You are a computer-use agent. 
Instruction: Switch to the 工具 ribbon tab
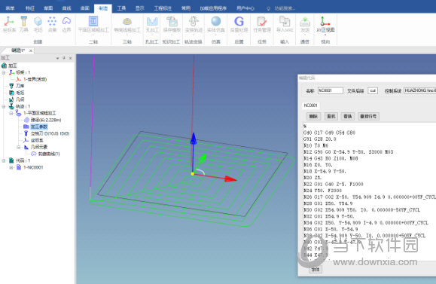coord(121,8)
